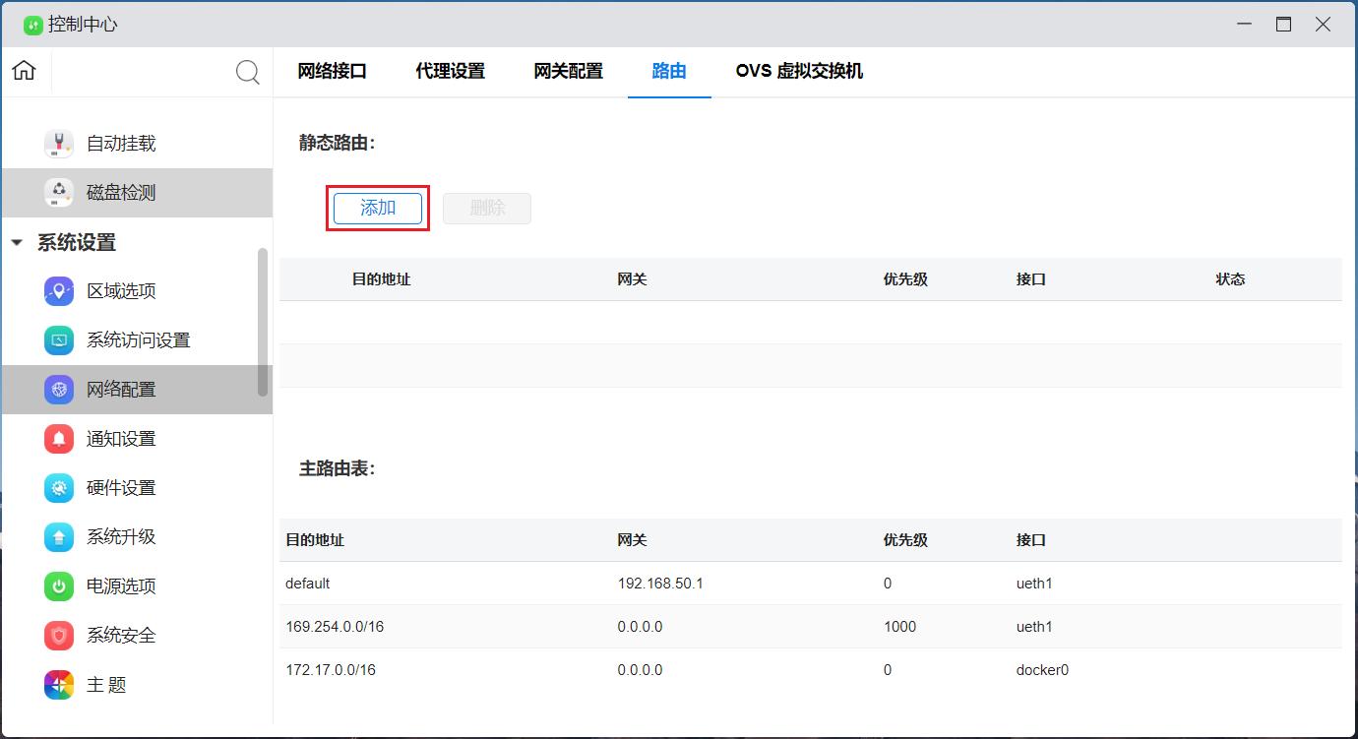1358x739 pixels.
Task: Click the 添加 button
Action: [378, 208]
